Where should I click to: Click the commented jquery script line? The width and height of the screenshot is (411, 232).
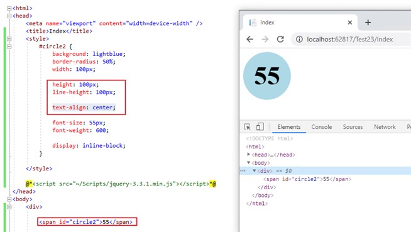[121, 184]
